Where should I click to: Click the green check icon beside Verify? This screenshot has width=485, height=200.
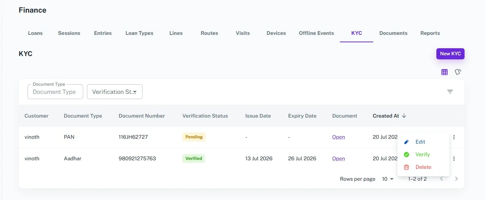coord(406,154)
